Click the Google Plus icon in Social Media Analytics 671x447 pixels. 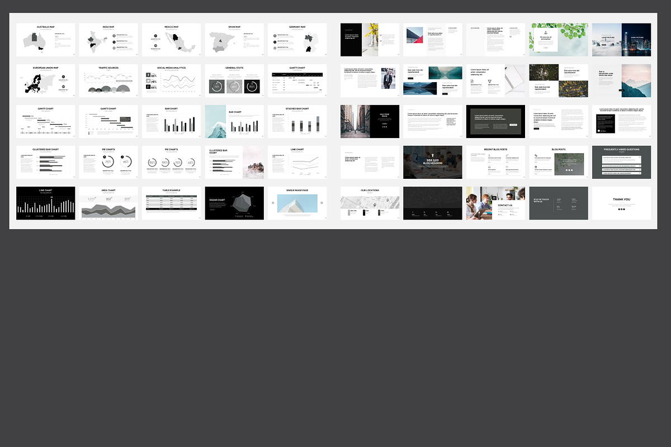coord(148,87)
